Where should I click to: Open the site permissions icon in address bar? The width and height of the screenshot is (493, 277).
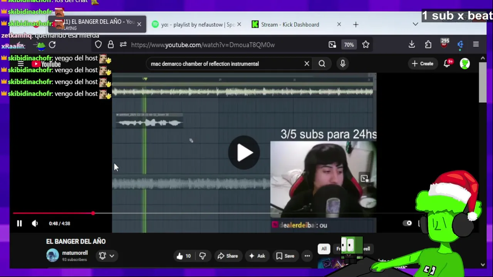pos(123,45)
